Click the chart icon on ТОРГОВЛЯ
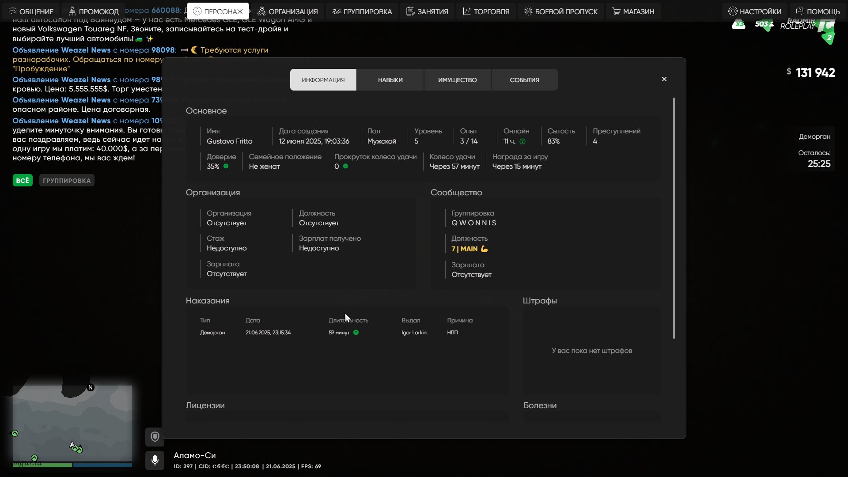The image size is (848, 477). point(467,11)
